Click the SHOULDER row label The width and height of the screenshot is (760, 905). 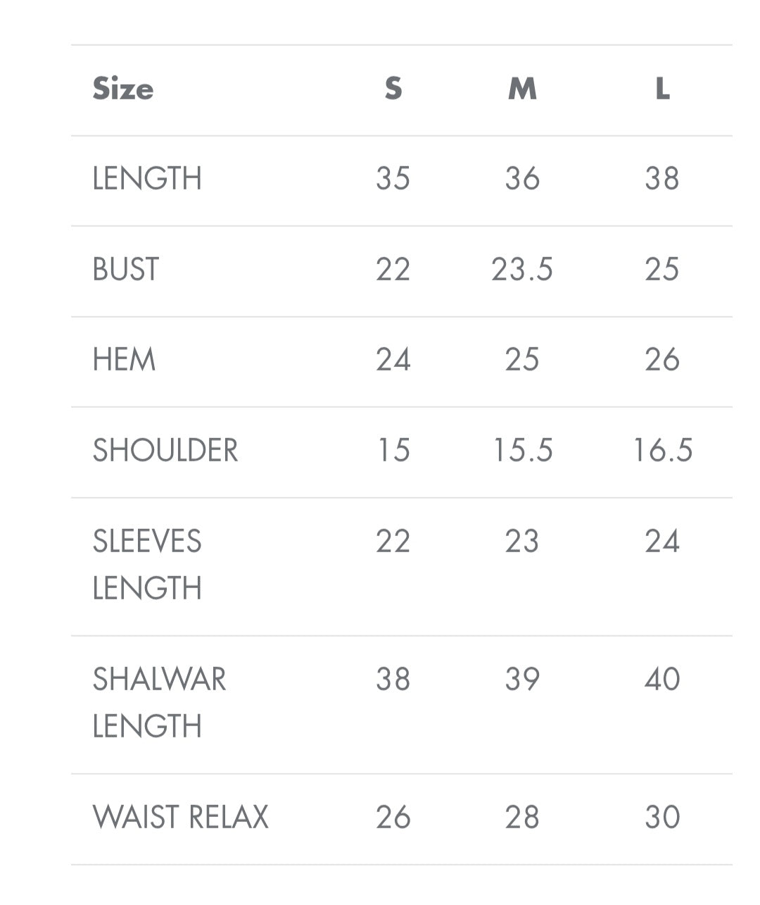coord(165,451)
